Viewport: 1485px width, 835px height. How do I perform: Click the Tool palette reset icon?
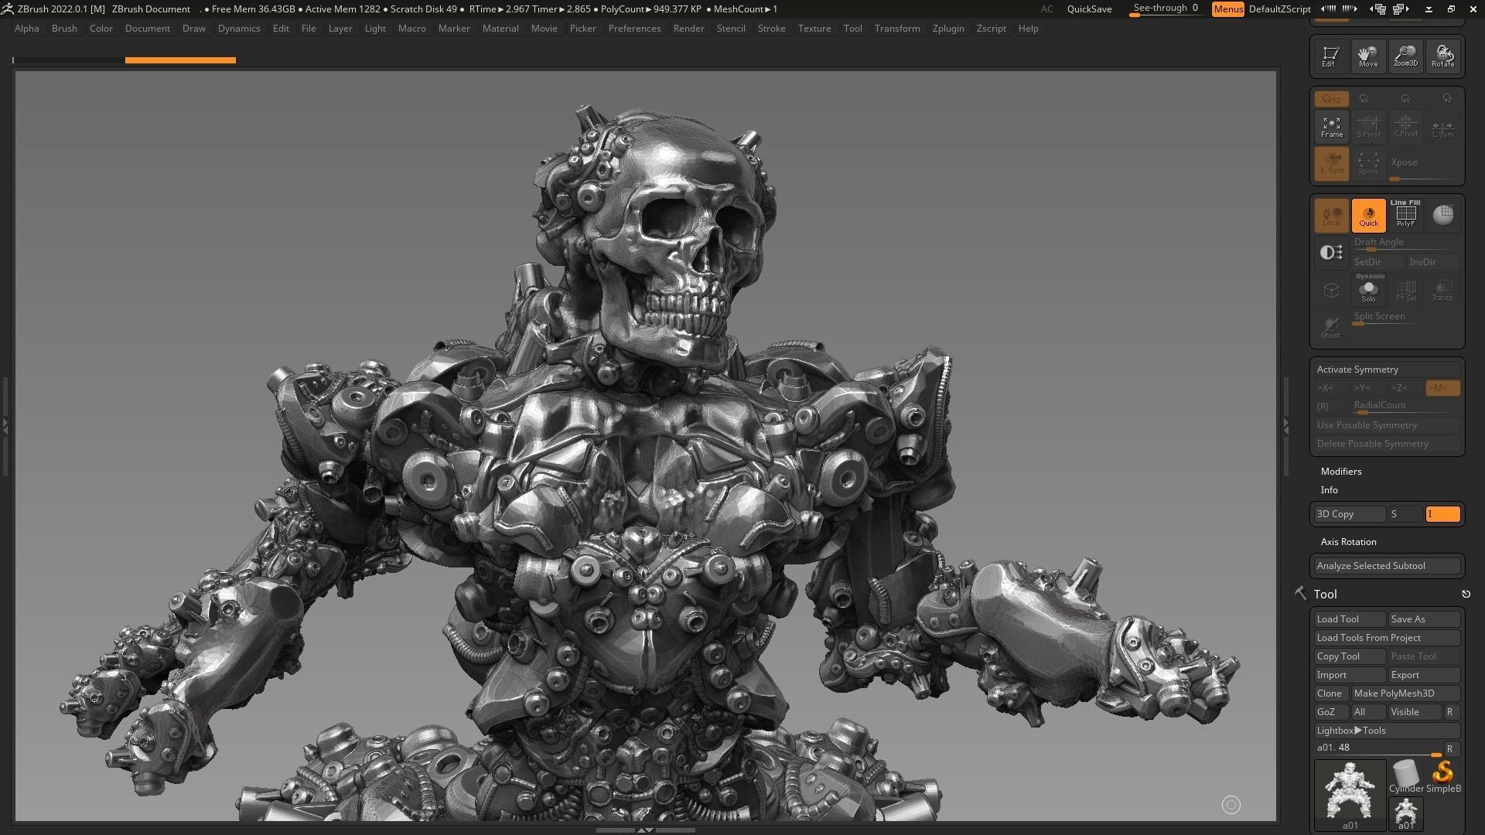tap(1466, 594)
